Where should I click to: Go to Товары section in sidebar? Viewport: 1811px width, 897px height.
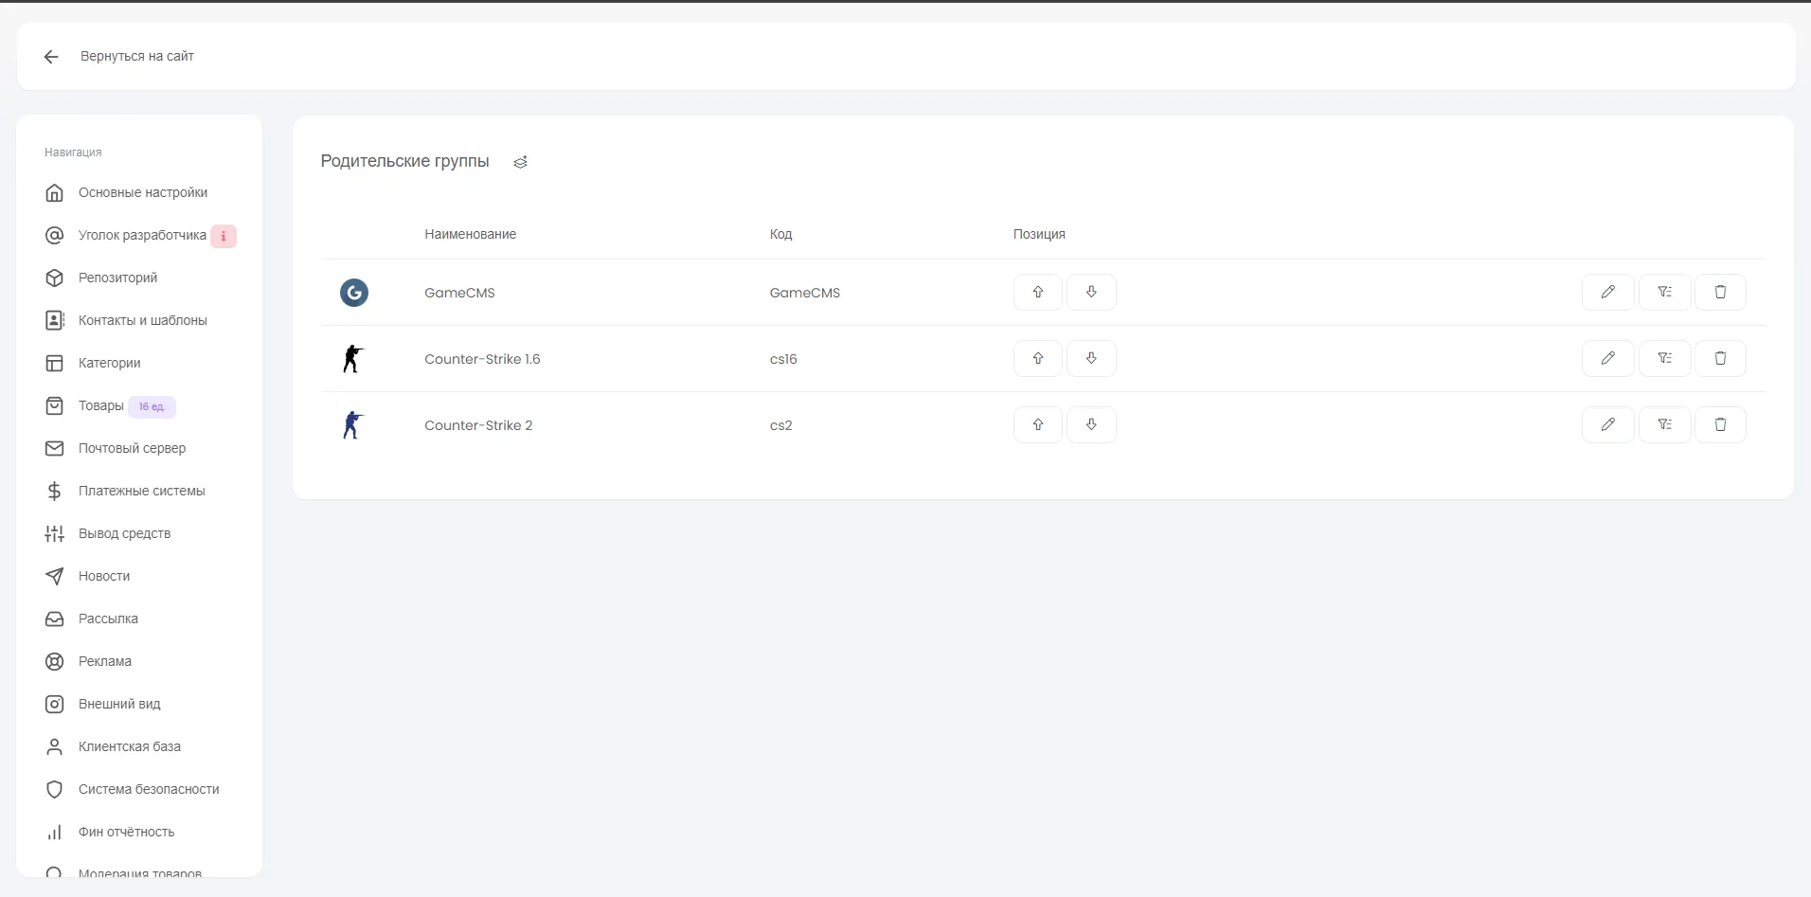click(100, 405)
